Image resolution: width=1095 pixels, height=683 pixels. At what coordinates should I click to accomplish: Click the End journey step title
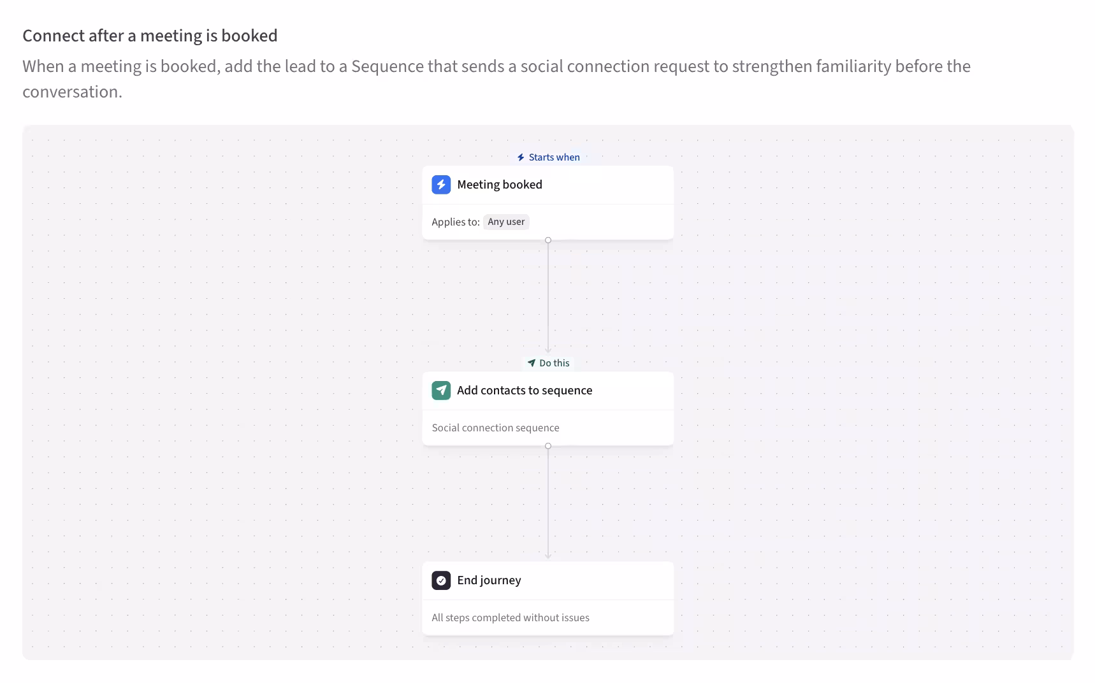click(489, 580)
